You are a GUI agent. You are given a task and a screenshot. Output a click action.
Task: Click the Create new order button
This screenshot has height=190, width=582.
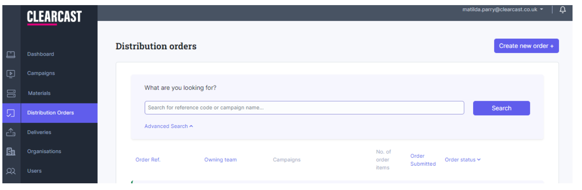pos(526,46)
